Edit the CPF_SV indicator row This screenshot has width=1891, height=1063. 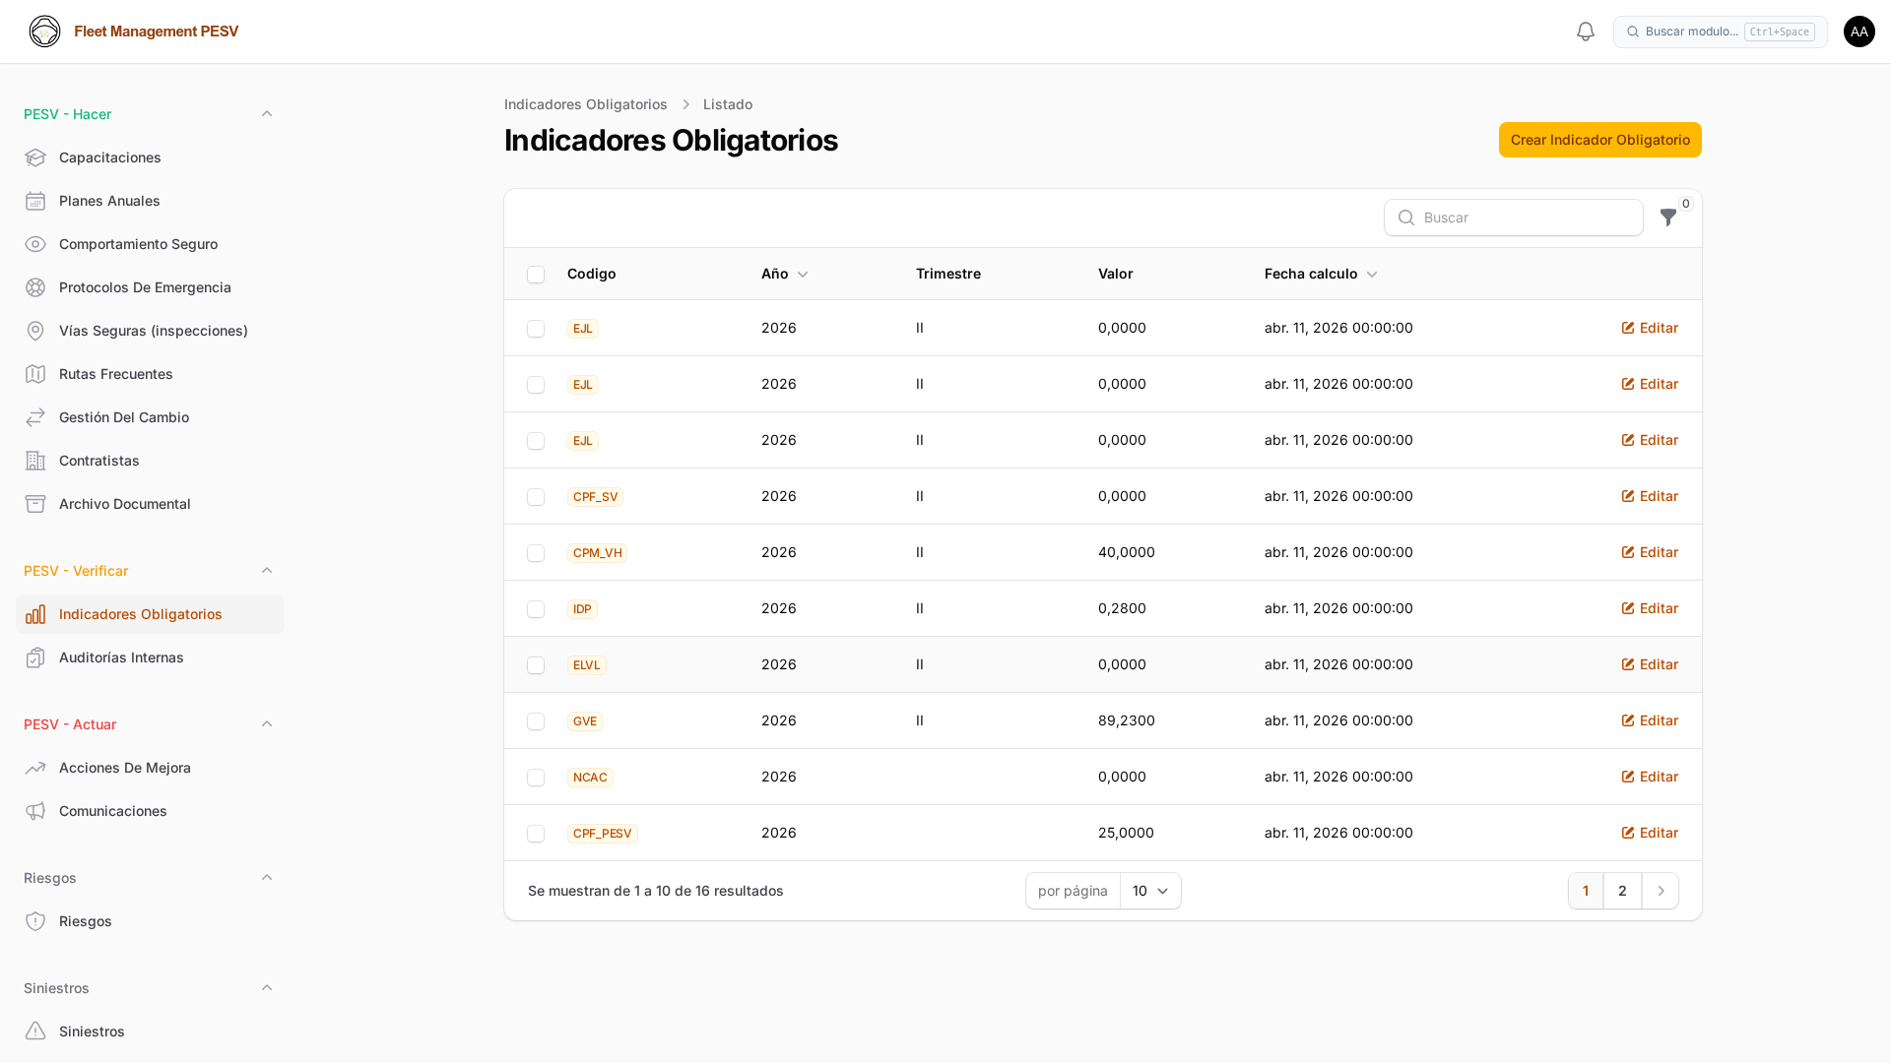1650,496
